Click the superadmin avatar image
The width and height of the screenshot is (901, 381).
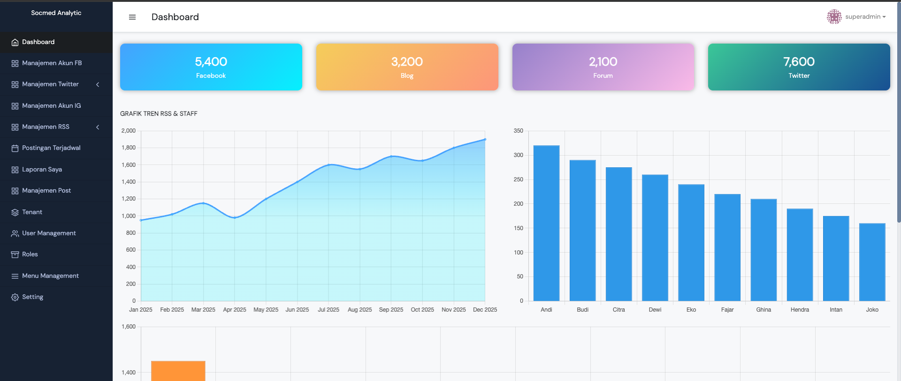click(x=834, y=17)
